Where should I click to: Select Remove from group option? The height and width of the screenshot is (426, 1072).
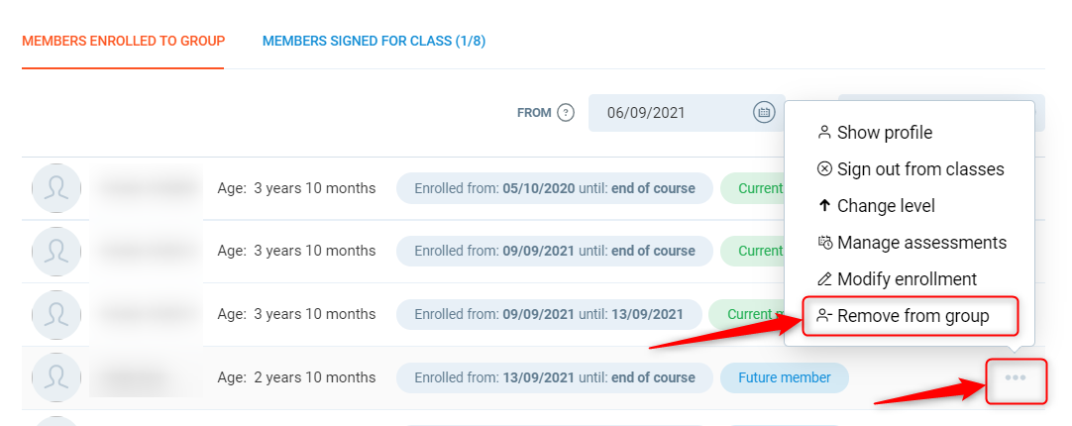[911, 317]
